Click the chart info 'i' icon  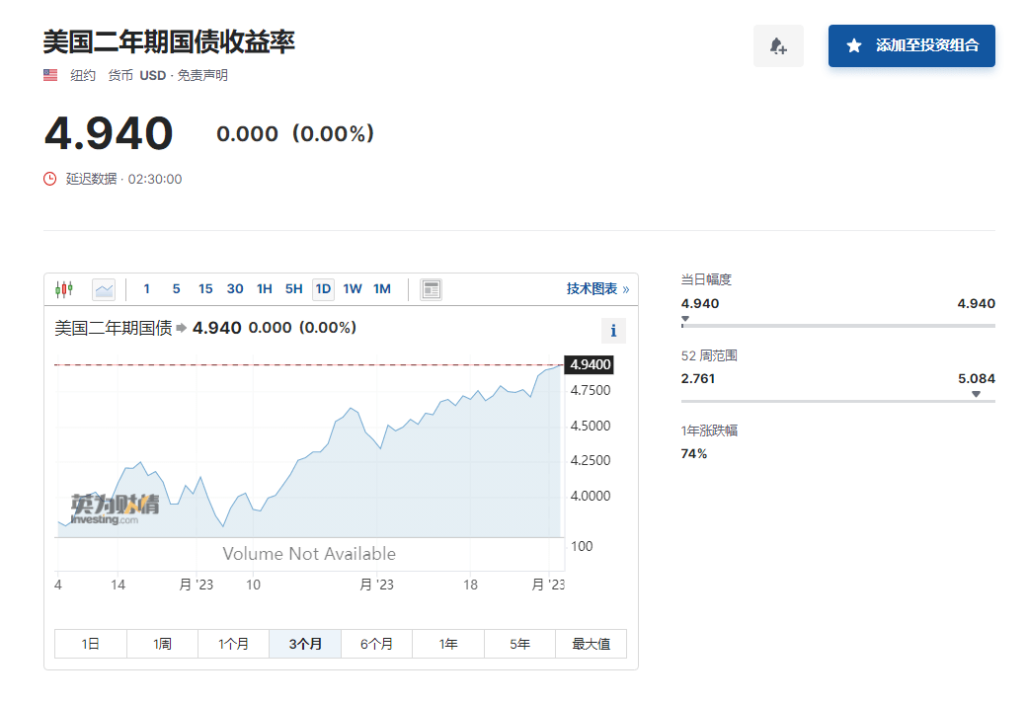[x=613, y=331]
